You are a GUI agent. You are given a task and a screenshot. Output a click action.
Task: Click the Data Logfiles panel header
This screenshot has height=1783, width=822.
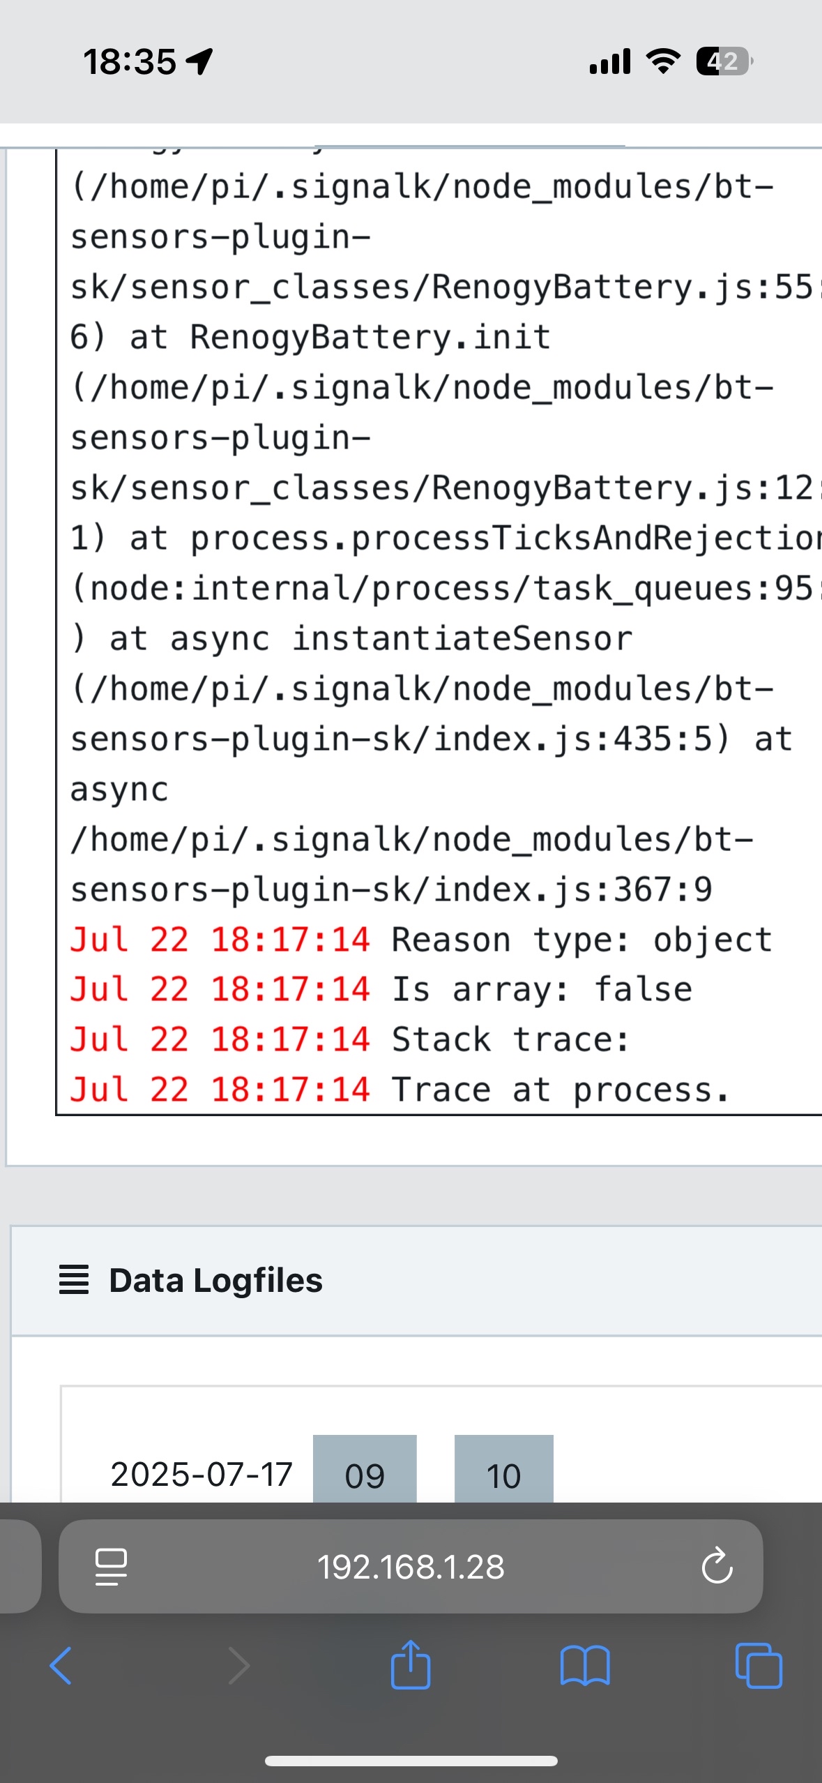pyautogui.click(x=418, y=1281)
